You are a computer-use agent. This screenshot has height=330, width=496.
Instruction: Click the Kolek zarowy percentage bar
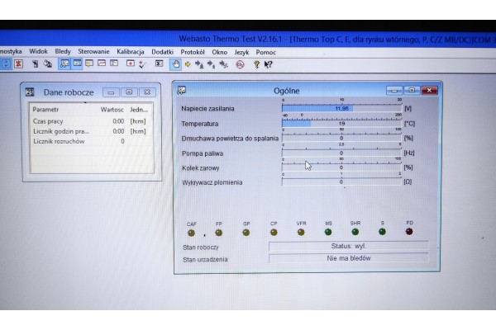(341, 167)
